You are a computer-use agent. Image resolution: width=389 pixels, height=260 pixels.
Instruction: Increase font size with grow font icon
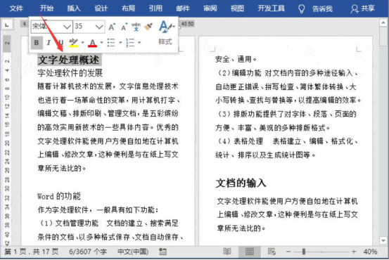pyautogui.click(x=112, y=27)
